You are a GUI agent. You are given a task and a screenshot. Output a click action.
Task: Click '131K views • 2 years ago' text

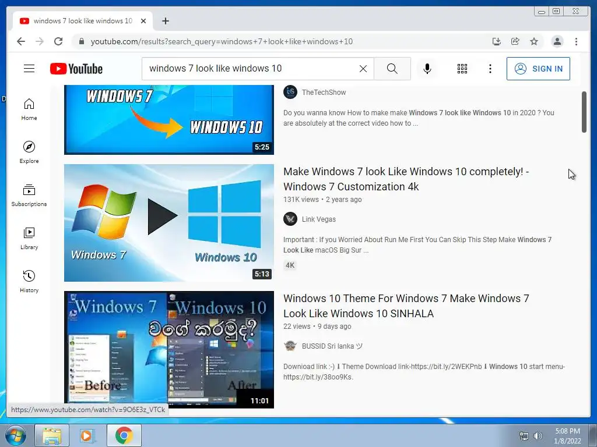(x=322, y=200)
